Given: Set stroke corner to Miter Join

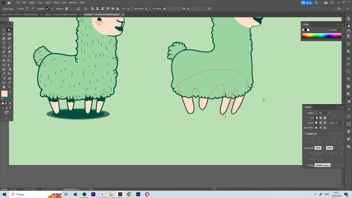Looking at the screenshot, I should pyautogui.click(x=317, y=123).
